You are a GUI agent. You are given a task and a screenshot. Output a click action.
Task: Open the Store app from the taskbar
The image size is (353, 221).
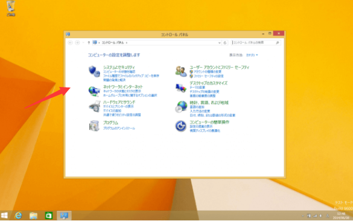click(48, 216)
